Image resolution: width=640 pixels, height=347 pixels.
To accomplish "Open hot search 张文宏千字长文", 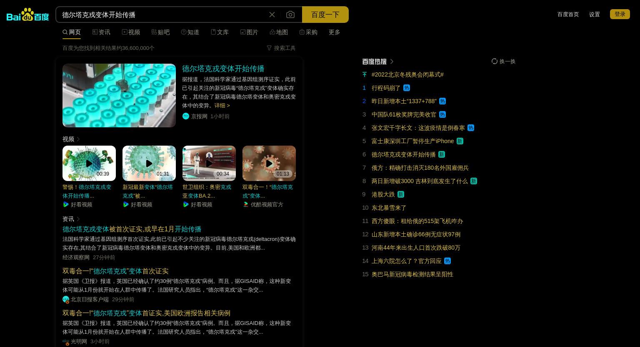I will tap(418, 128).
